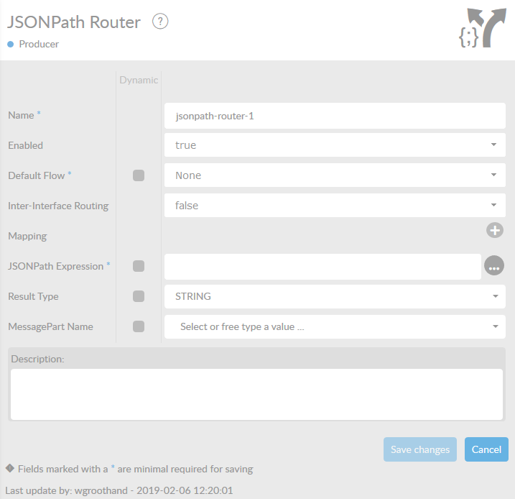Image resolution: width=515 pixels, height=499 pixels.
Task: Toggle Dynamic checkbox for Default Flow
Action: coord(139,175)
